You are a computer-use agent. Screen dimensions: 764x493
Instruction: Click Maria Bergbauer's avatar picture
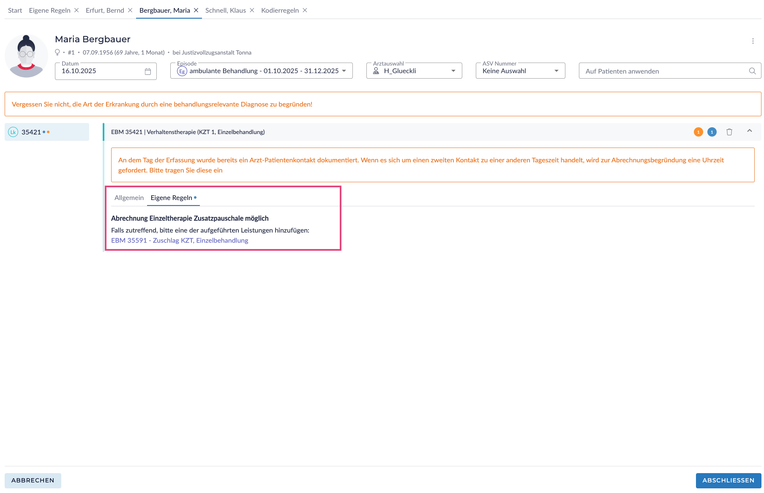coord(26,56)
